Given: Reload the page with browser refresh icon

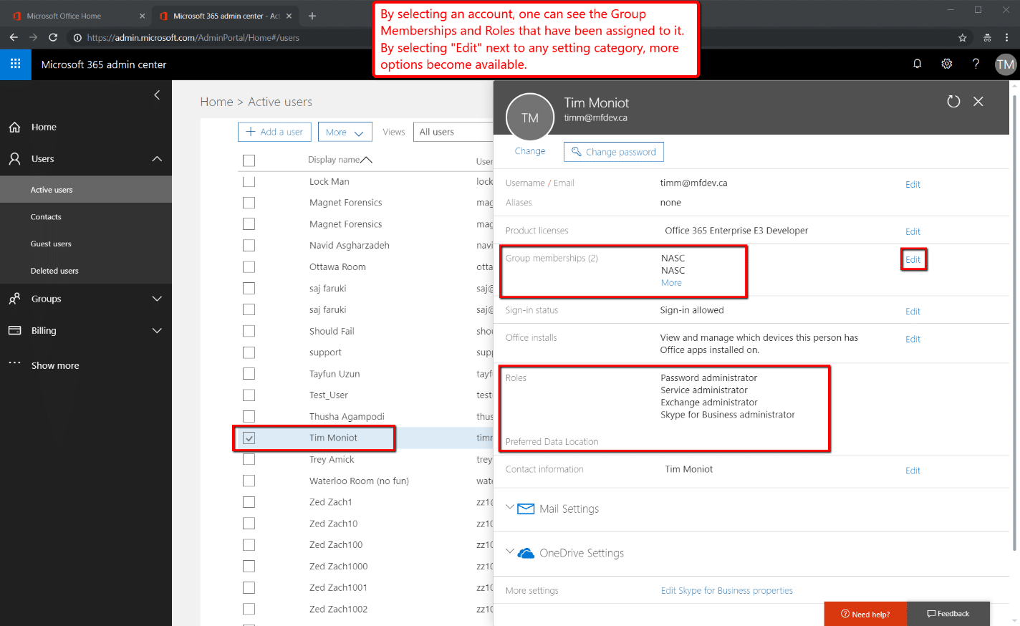Looking at the screenshot, I should pos(53,37).
